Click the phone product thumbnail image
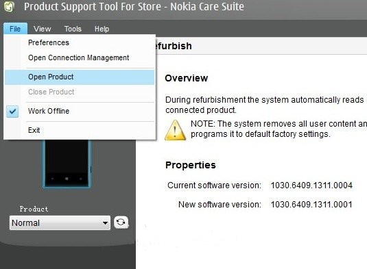The height and width of the screenshot is (269, 367). [x=67, y=164]
